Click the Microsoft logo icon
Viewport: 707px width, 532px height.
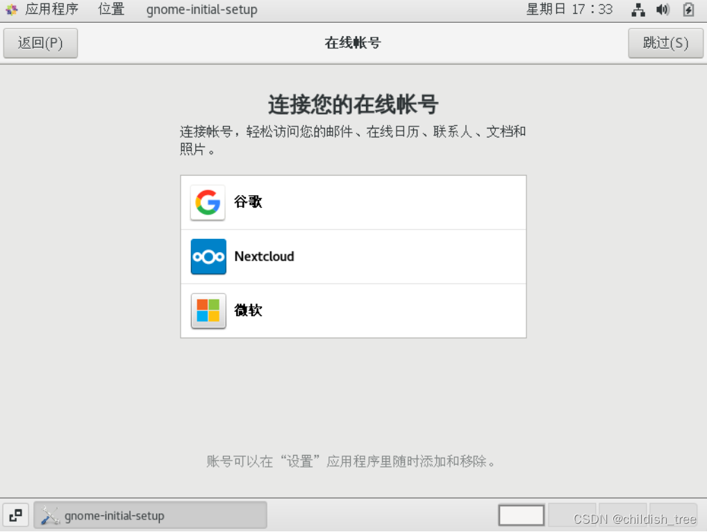208,310
